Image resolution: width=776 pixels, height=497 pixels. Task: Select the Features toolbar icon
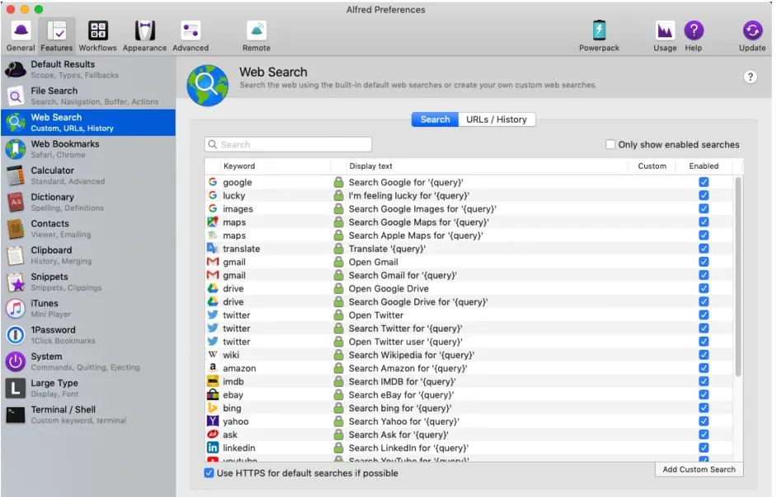(56, 30)
